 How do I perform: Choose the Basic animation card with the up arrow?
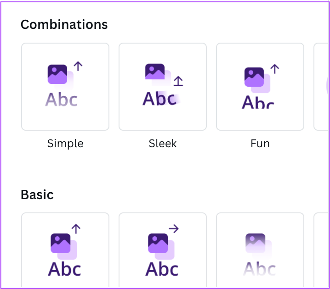click(x=65, y=250)
